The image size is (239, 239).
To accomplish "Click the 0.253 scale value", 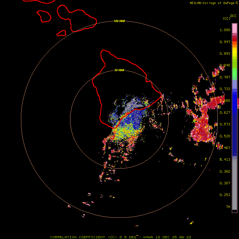I will click(225, 195).
